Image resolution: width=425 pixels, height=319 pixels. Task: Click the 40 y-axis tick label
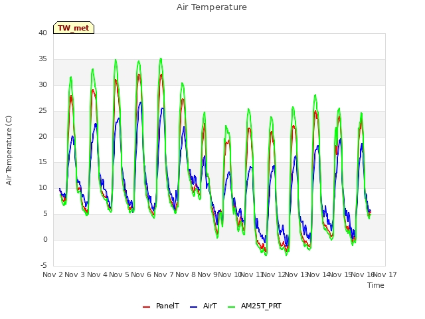click(x=42, y=33)
